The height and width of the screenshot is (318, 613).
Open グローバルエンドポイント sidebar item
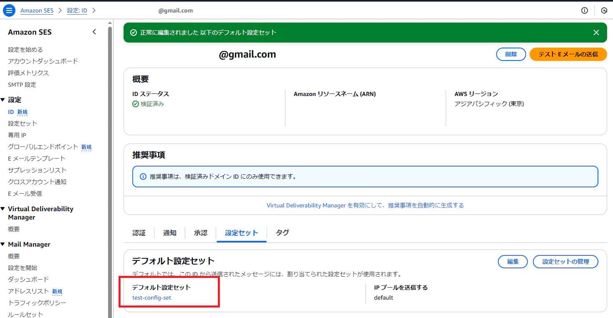[43, 147]
